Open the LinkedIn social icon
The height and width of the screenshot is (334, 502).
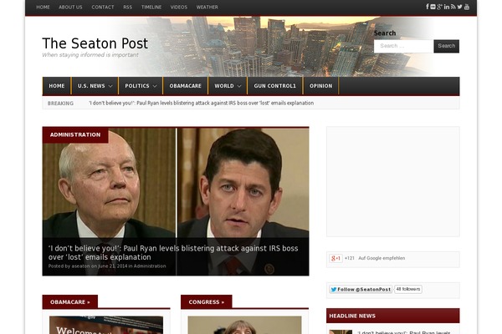click(447, 7)
